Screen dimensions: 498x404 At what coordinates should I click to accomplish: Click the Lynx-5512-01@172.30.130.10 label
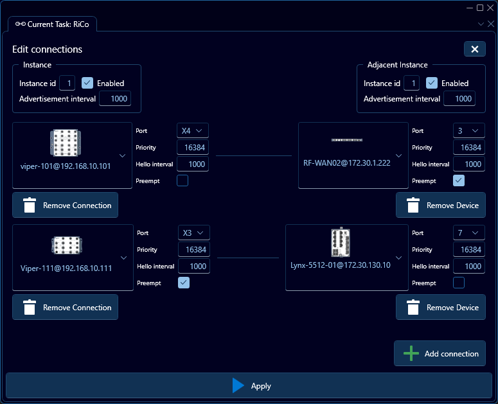click(341, 265)
